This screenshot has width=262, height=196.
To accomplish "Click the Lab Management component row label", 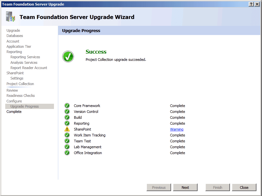I will (x=88, y=147).
